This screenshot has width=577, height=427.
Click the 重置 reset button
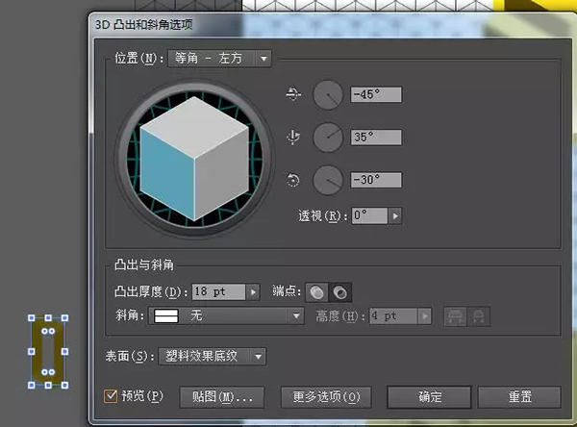tap(519, 397)
